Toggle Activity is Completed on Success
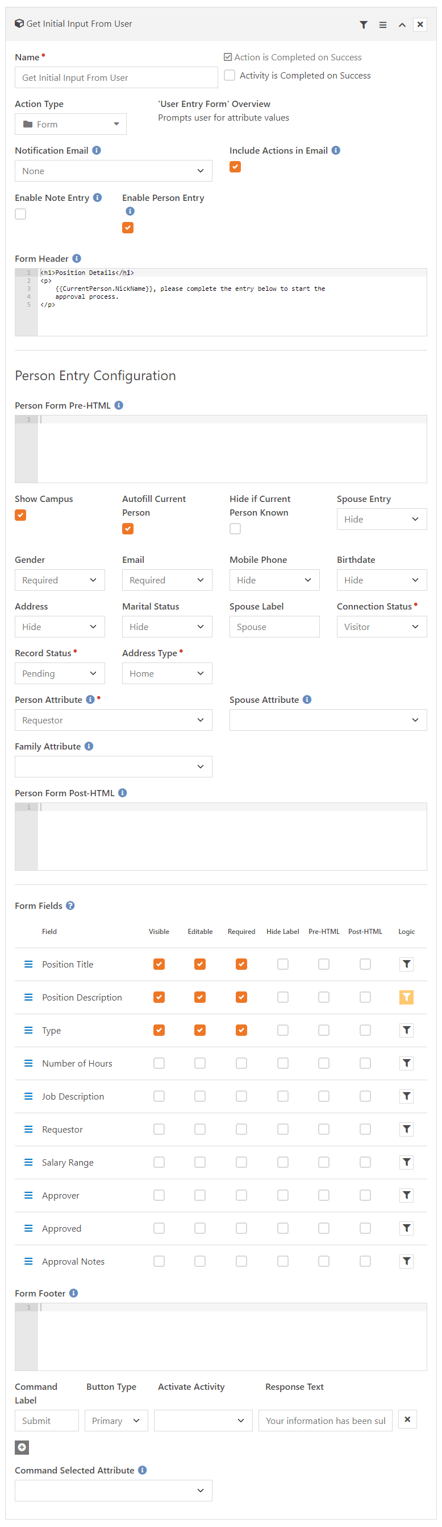Screen dimensions: 442x1527 (230, 75)
